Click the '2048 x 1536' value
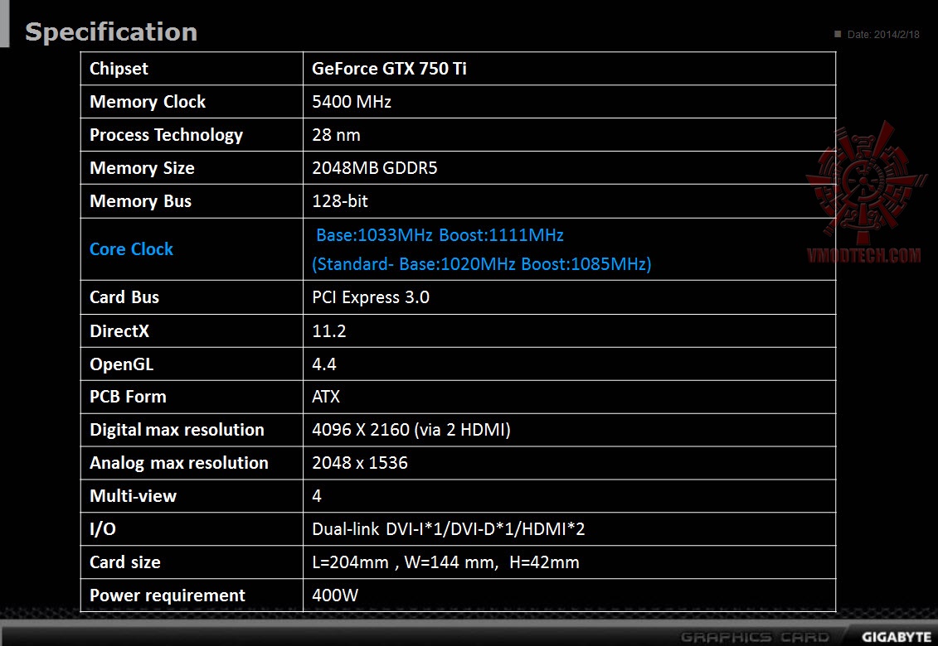938x646 pixels. pos(360,463)
